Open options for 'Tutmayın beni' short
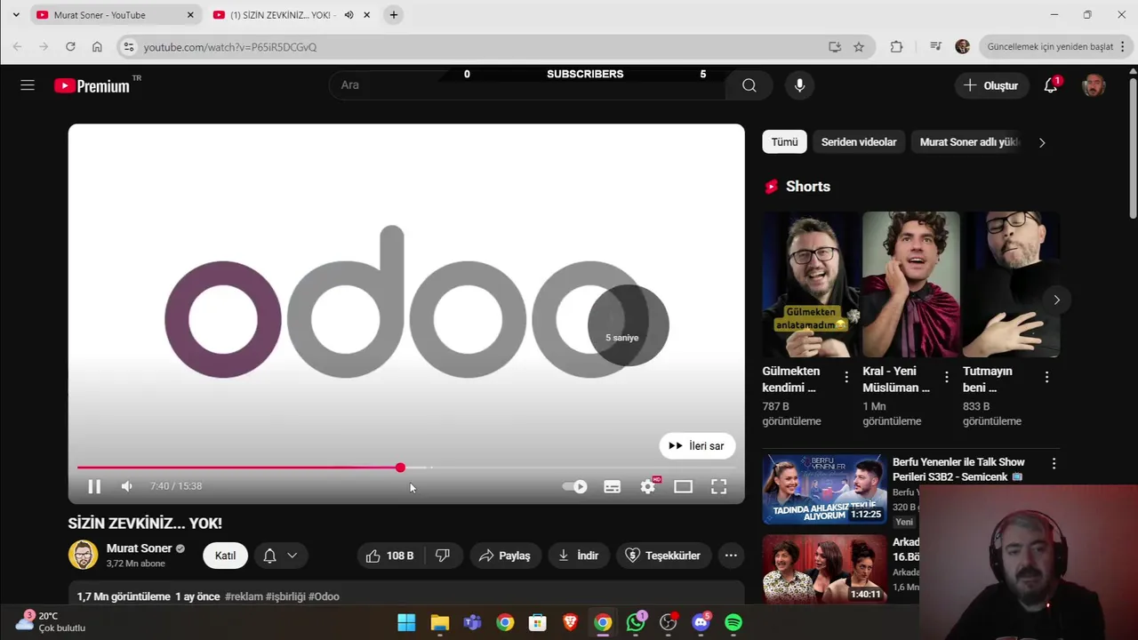 click(x=1046, y=377)
